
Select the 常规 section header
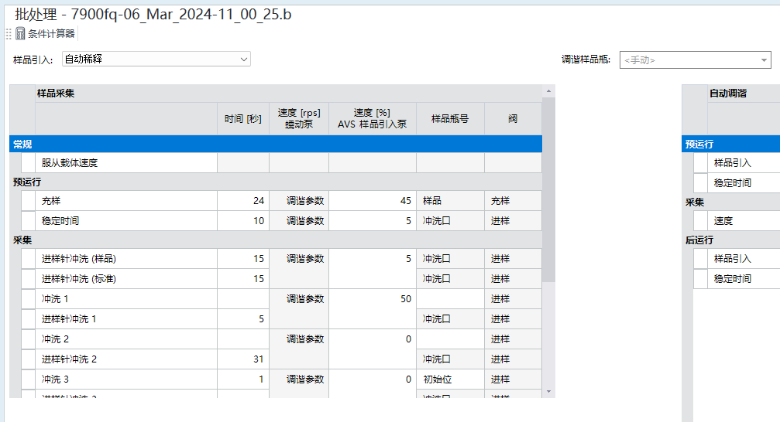click(276, 144)
